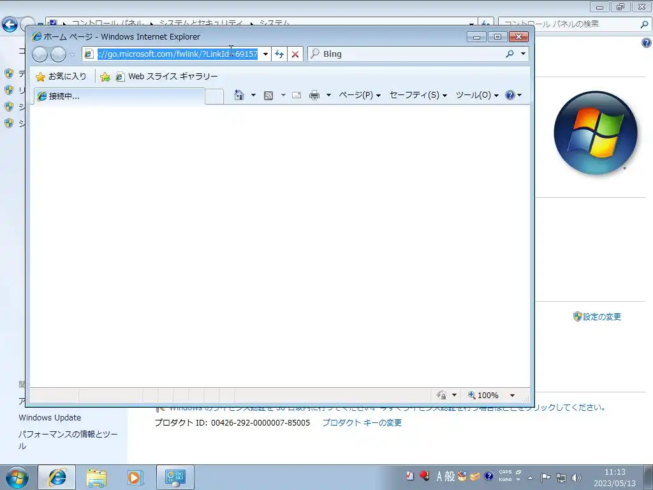Click the Home page icon in command bar
This screenshot has width=653, height=490.
click(239, 95)
